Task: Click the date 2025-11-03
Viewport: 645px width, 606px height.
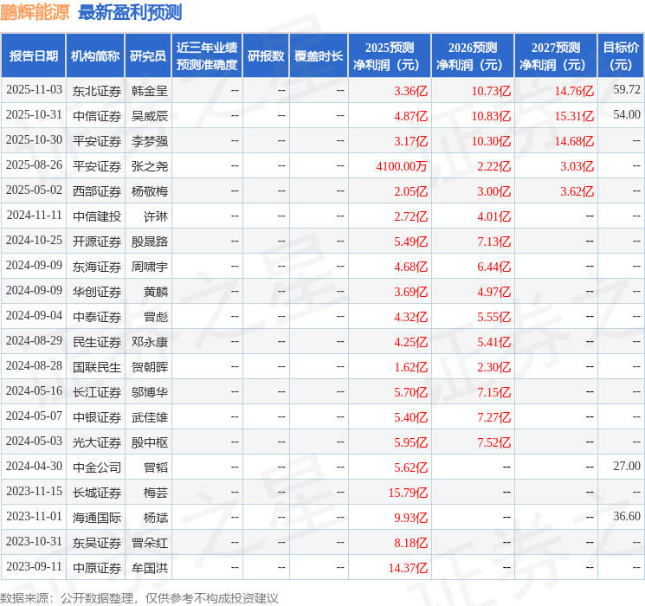Action: point(34,90)
